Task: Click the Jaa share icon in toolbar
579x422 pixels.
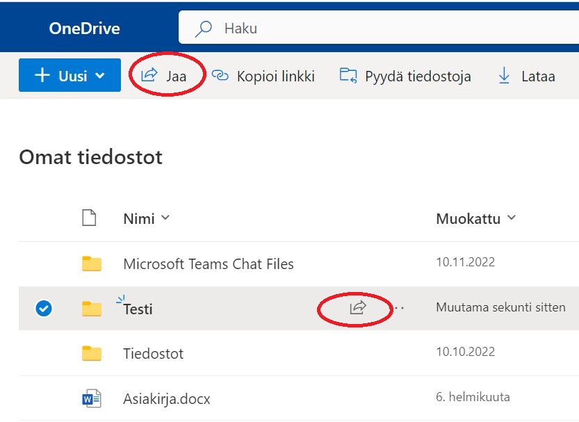Action: (149, 75)
